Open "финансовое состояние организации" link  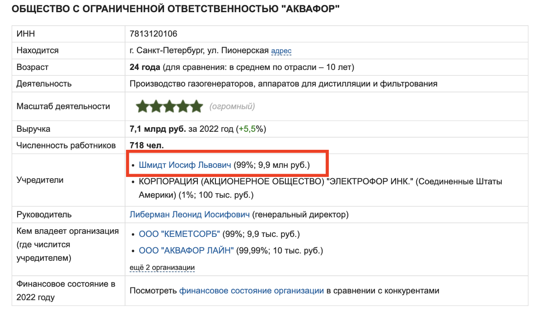tap(251, 291)
